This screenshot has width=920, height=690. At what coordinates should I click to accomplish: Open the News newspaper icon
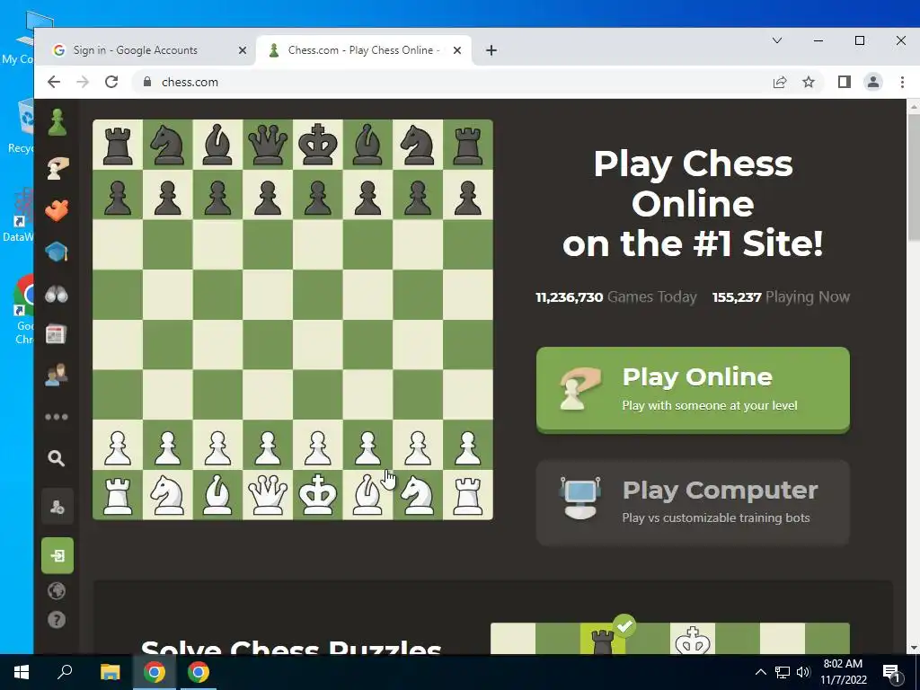[57, 334]
